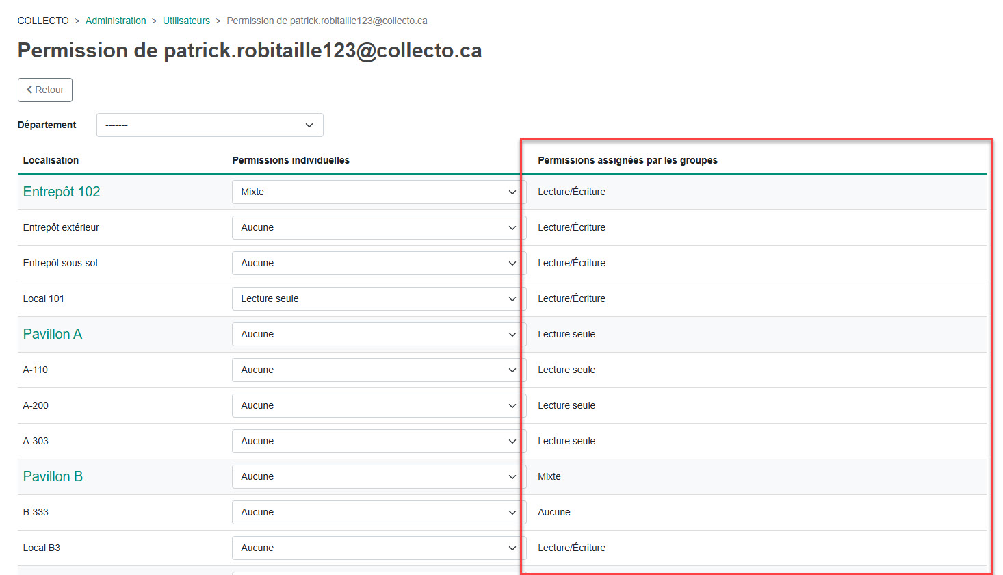Expand Entrepôt extérieur permission dropdown
The image size is (1003, 575).
click(378, 228)
